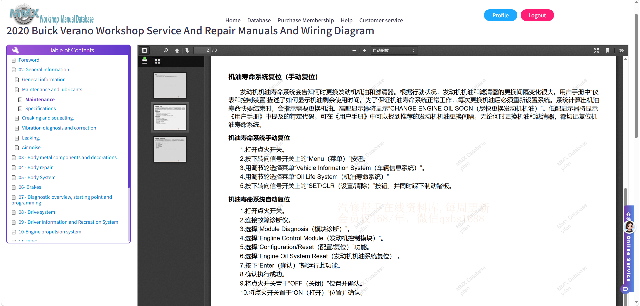This screenshot has width=640, height=306.
Task: Select the first page thumbnail
Action: 170,85
